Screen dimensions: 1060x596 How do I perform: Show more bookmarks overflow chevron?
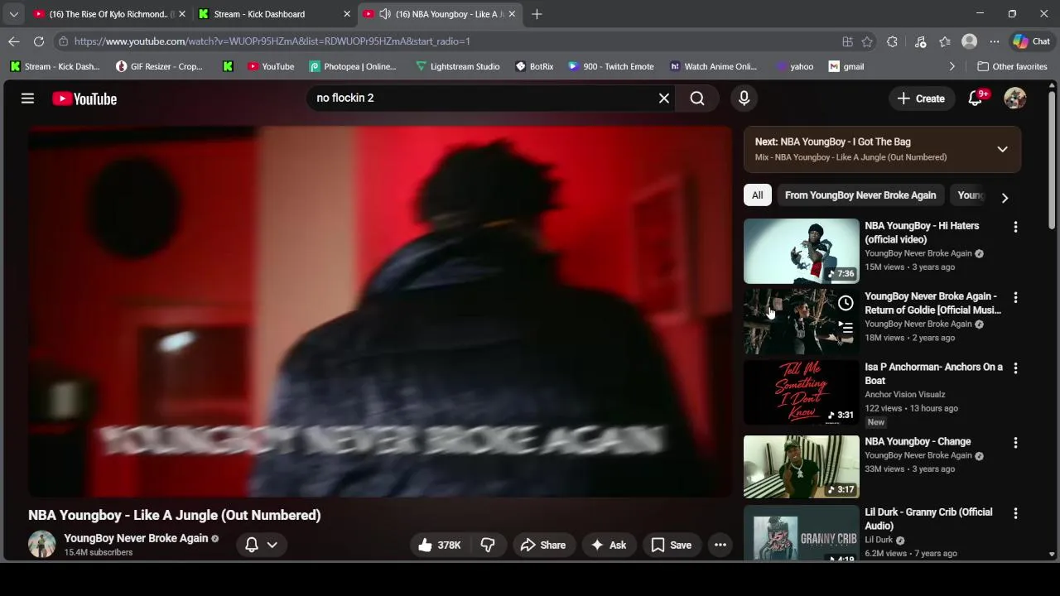[952, 66]
